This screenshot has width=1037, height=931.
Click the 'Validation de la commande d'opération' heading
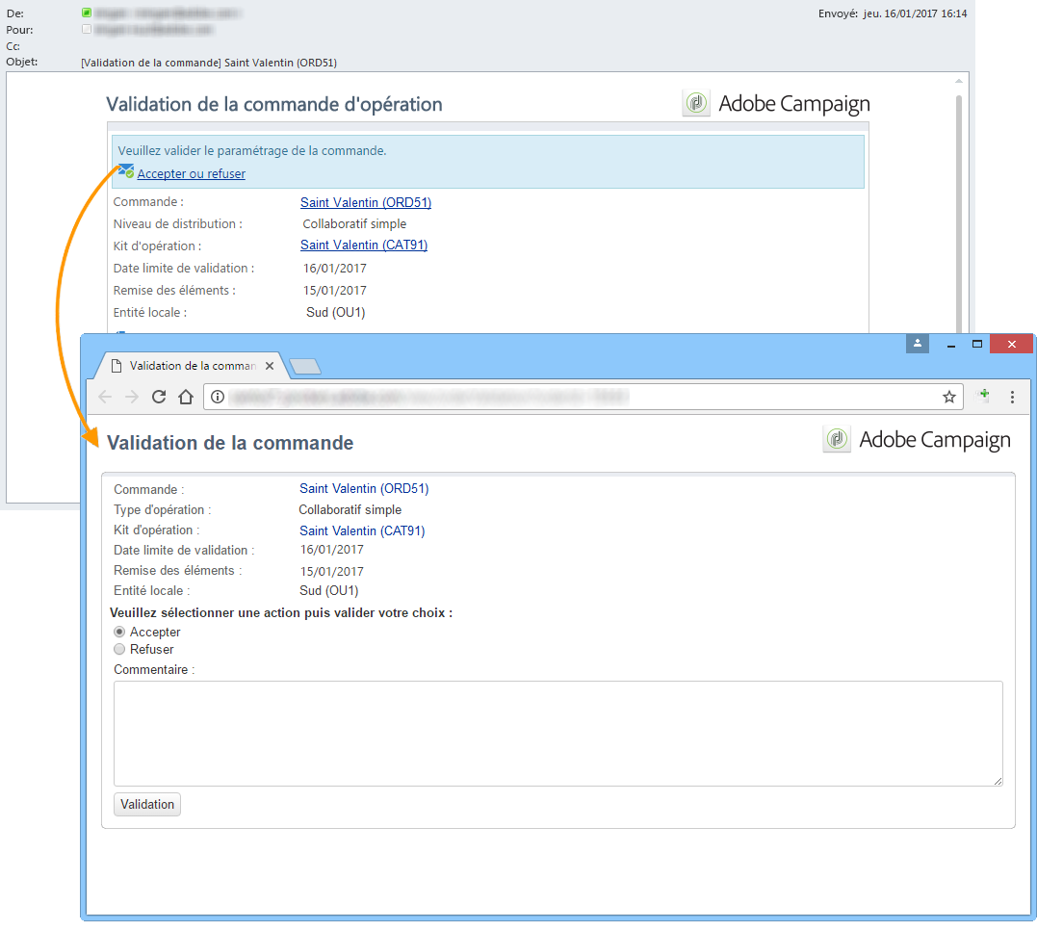click(x=274, y=105)
